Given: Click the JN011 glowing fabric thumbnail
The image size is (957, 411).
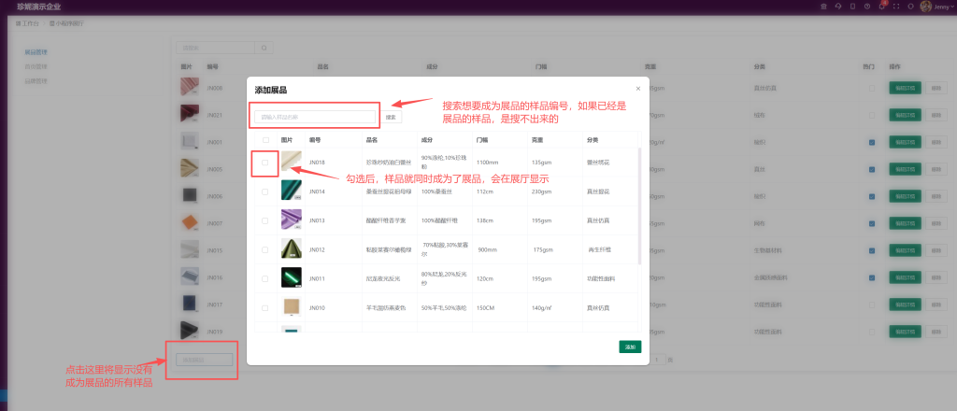Looking at the screenshot, I should click(x=291, y=277).
